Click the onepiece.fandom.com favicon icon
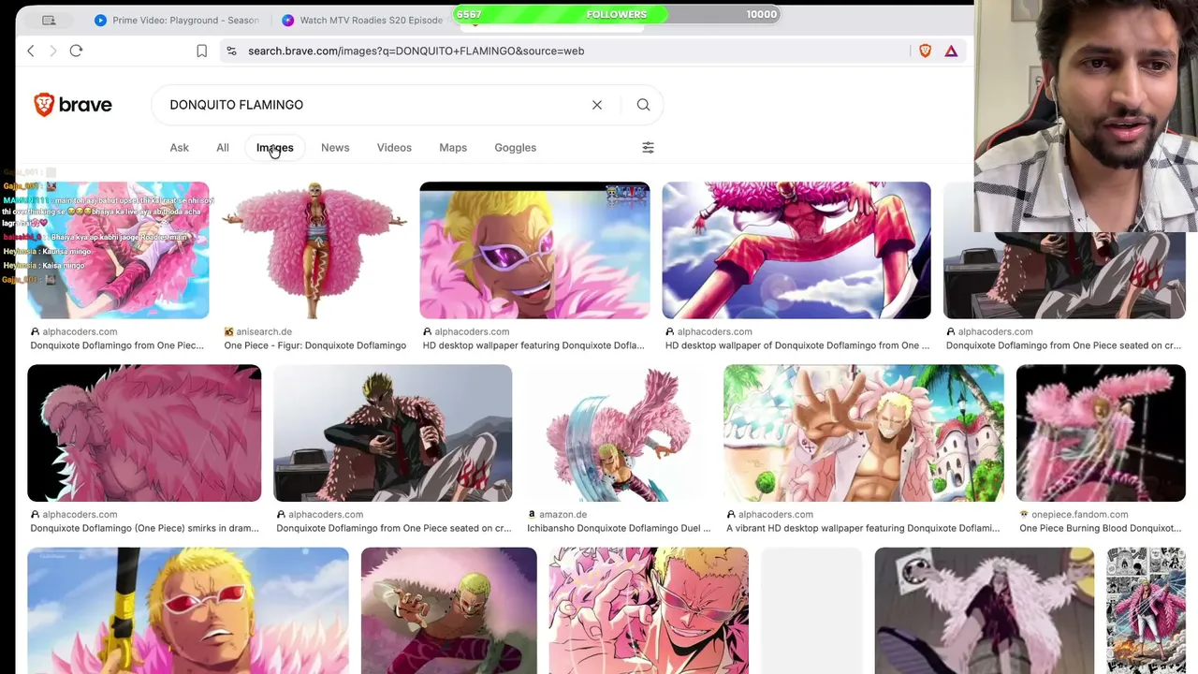Screen dimensions: 1198x674 point(1024,514)
